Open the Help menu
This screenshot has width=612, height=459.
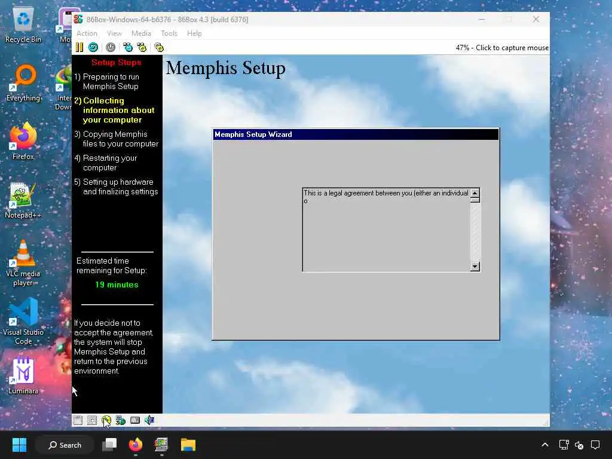(x=194, y=33)
